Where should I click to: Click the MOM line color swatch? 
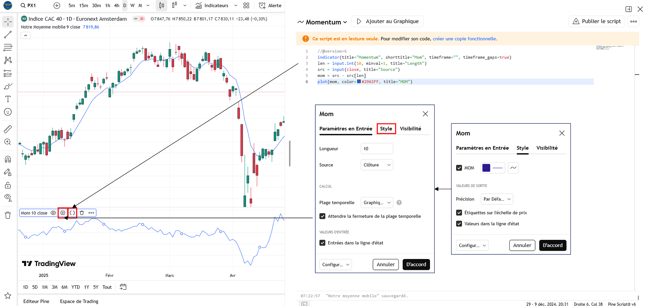click(x=486, y=168)
